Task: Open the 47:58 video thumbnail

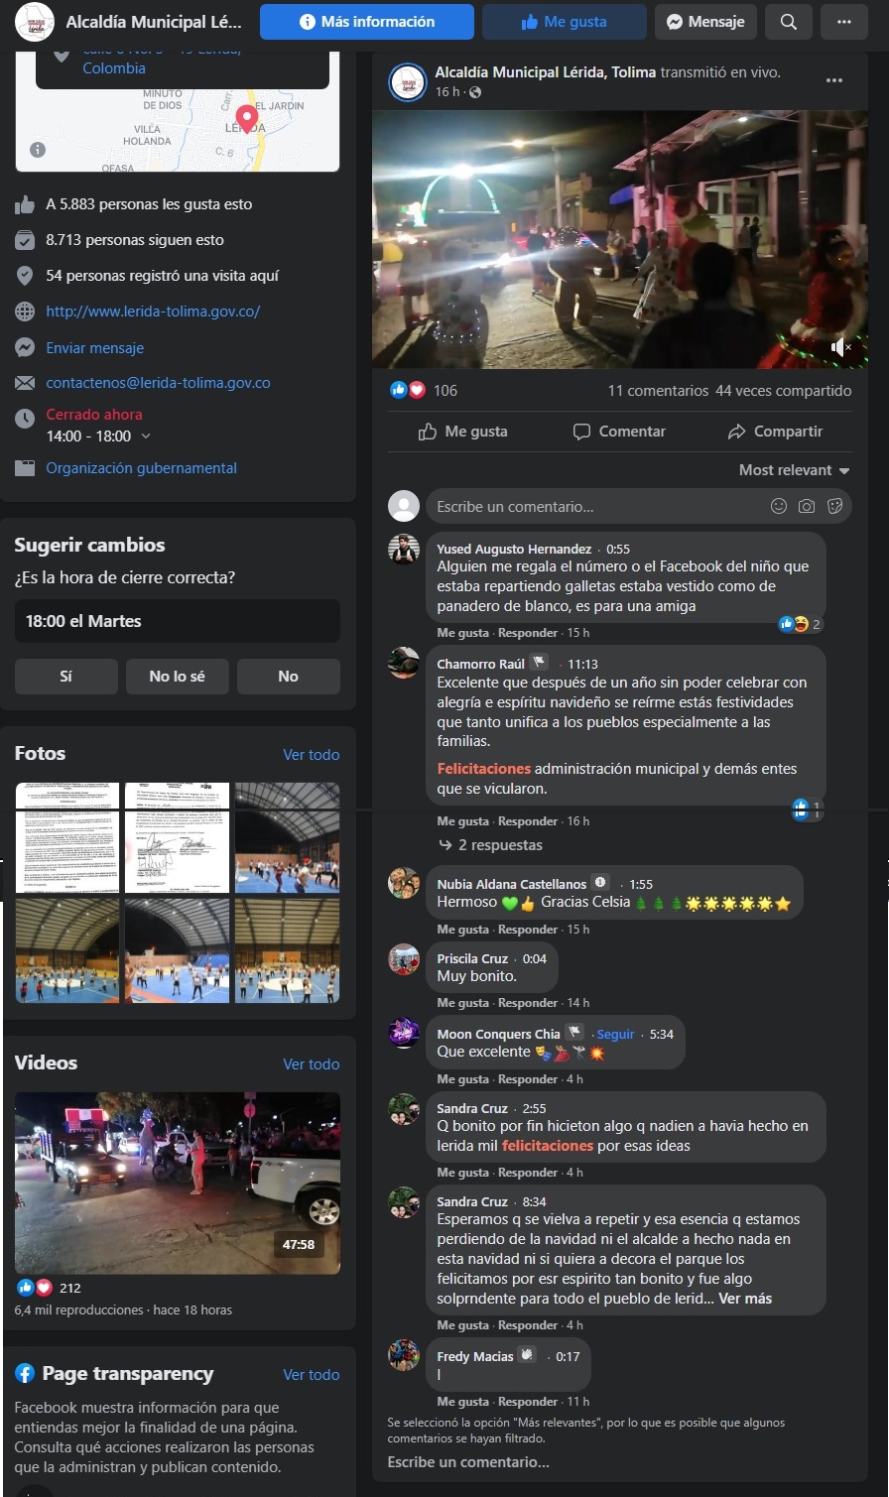Action: tap(178, 1184)
